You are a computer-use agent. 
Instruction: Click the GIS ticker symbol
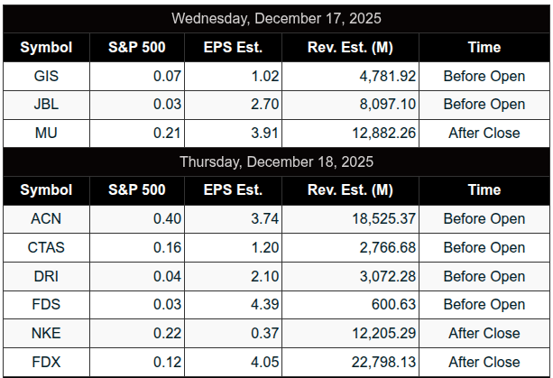pyautogui.click(x=47, y=77)
